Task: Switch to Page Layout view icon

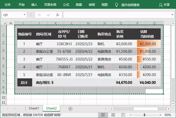Action: [x=113, y=115]
